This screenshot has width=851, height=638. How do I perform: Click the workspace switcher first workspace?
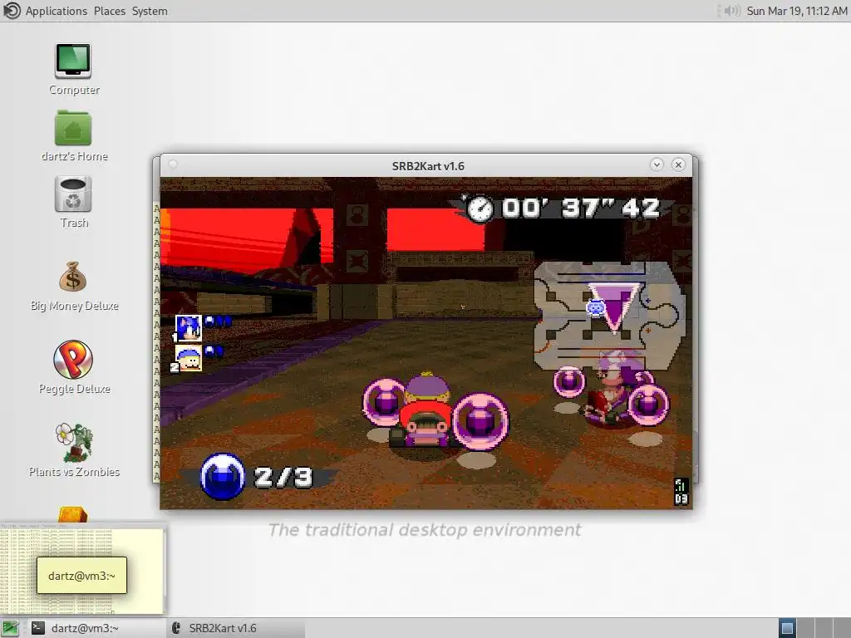click(787, 628)
